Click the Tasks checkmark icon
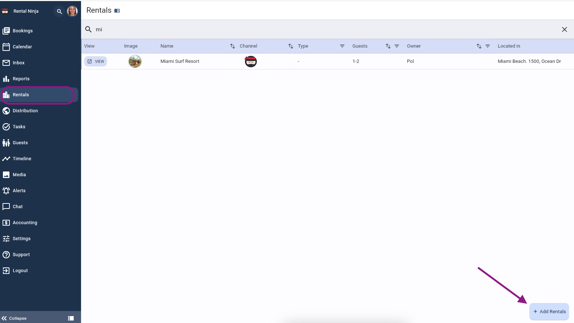This screenshot has width=574, height=323. [6, 127]
